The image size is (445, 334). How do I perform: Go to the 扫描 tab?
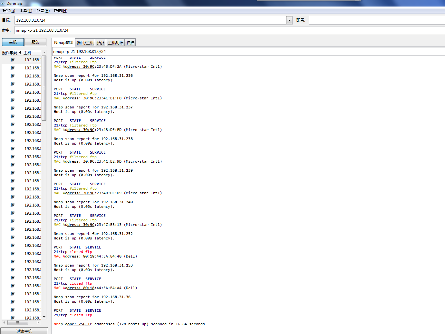click(131, 43)
